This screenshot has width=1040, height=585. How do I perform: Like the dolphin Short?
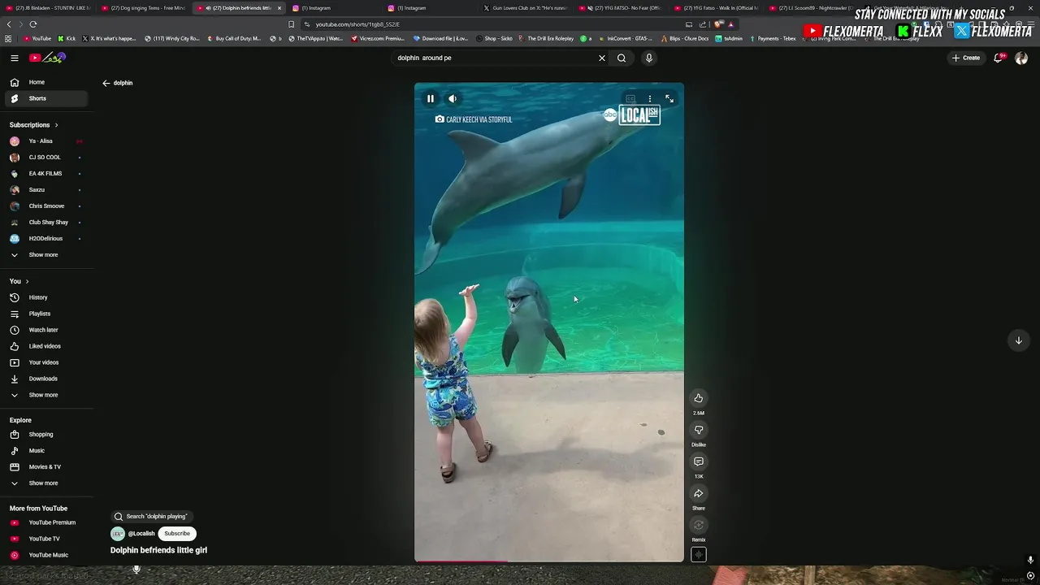point(699,398)
